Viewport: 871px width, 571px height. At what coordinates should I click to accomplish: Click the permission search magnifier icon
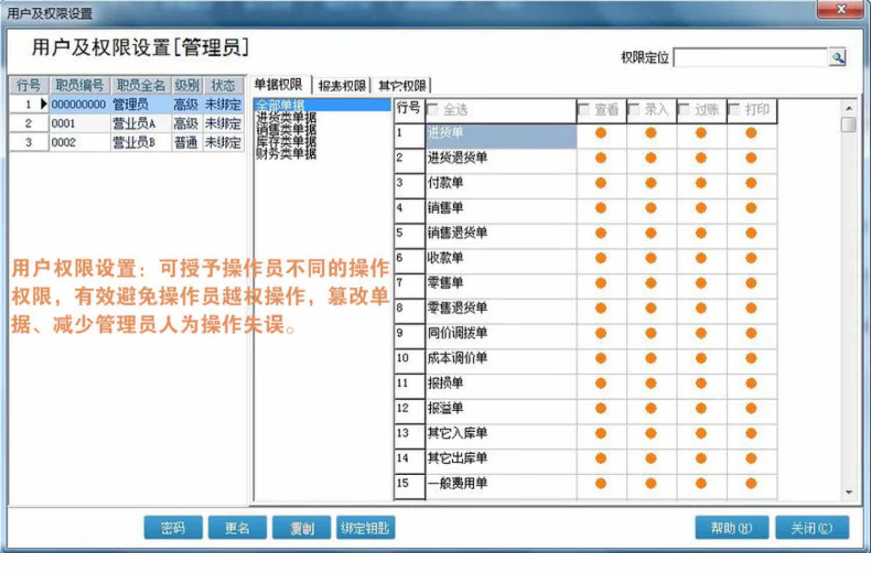pyautogui.click(x=837, y=57)
